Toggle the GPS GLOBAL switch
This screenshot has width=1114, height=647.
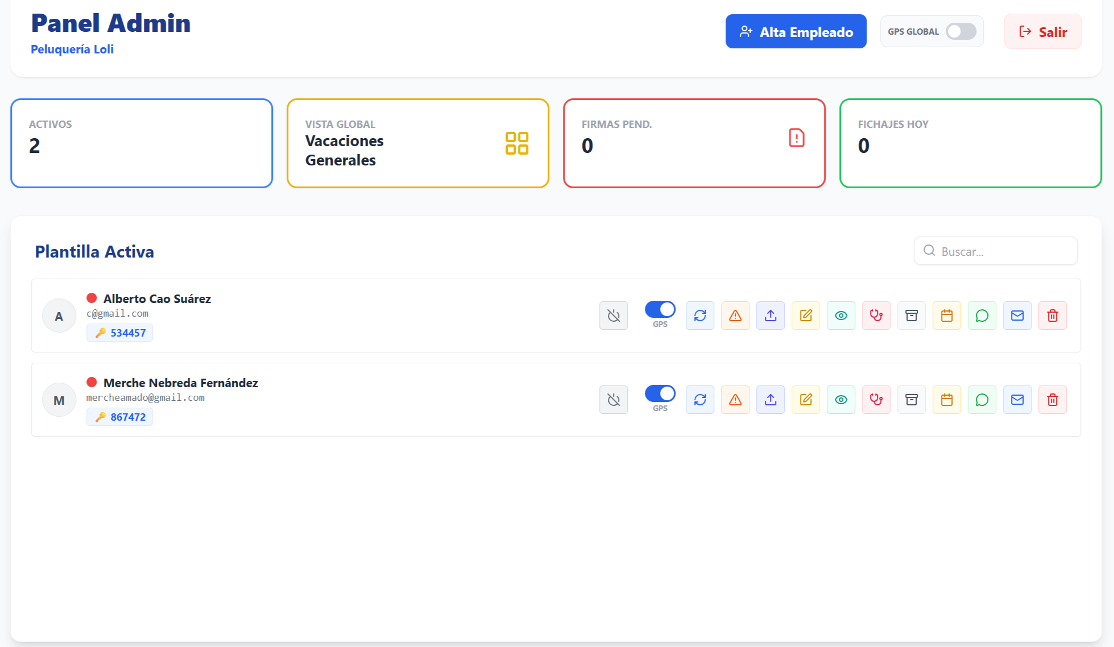pos(960,31)
